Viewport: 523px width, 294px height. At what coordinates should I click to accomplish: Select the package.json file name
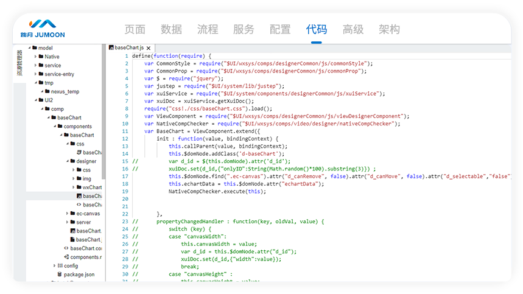click(79, 275)
